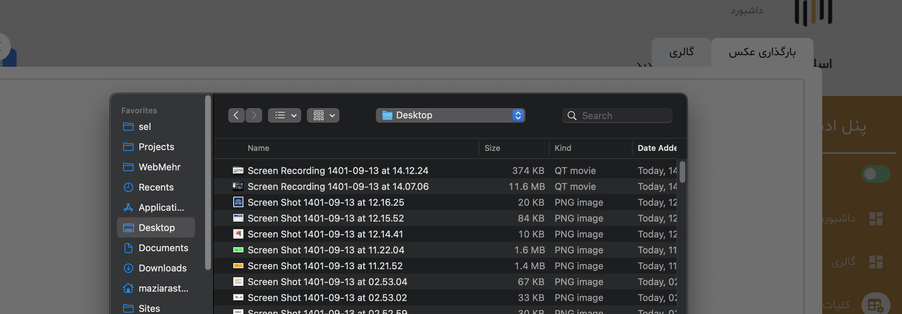Toggle the green switch in admin panel
The image size is (902, 314).
click(x=875, y=174)
